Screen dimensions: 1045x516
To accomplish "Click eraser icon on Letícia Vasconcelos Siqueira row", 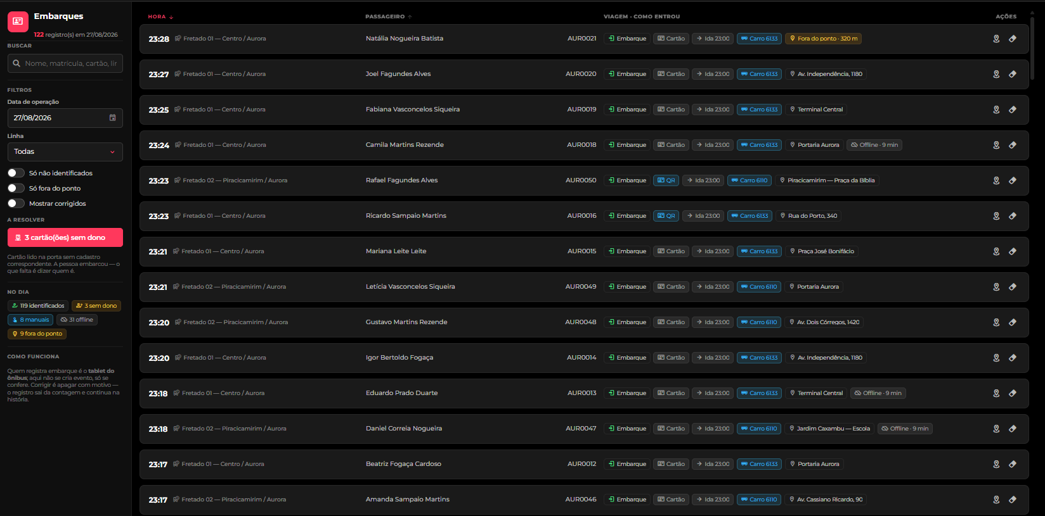I will tap(1013, 287).
